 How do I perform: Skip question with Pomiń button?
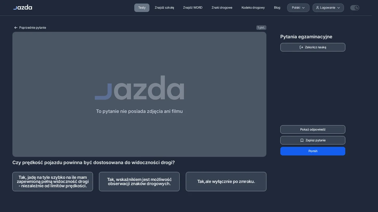click(x=313, y=151)
